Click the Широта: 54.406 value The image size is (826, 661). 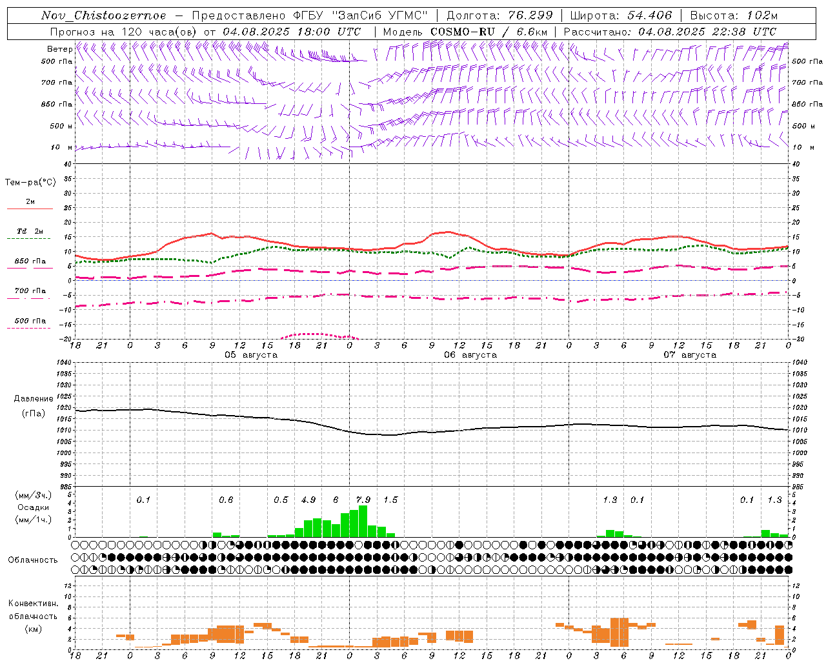(621, 15)
